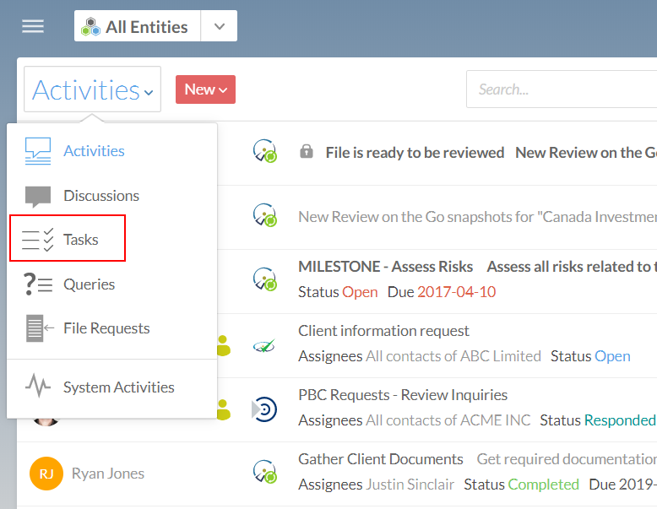Click the All Entities hexagon icon

[x=91, y=26]
